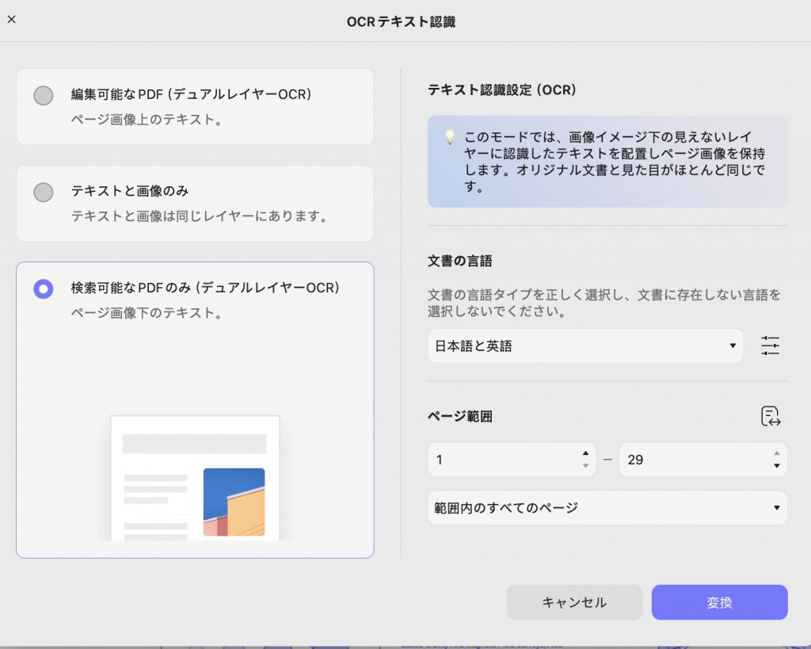Screen dimensions: 811x649
Task: Decrease end page with down arrow
Action: [x=776, y=466]
